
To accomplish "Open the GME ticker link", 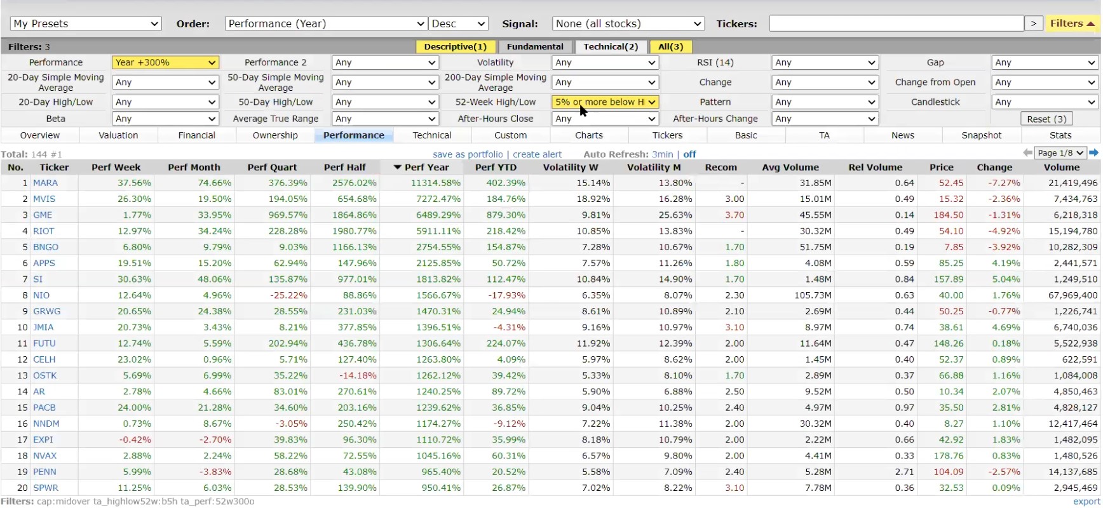I will (x=43, y=215).
